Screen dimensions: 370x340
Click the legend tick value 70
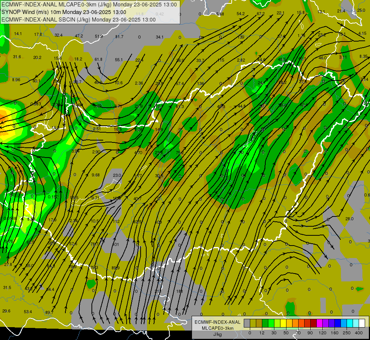298,333
